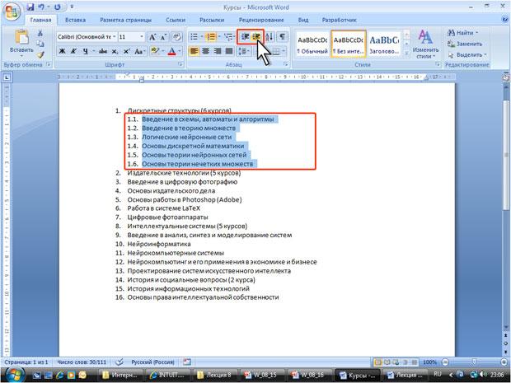The image size is (511, 383).
Task: Click the spelling check status icon
Action: 120,362
